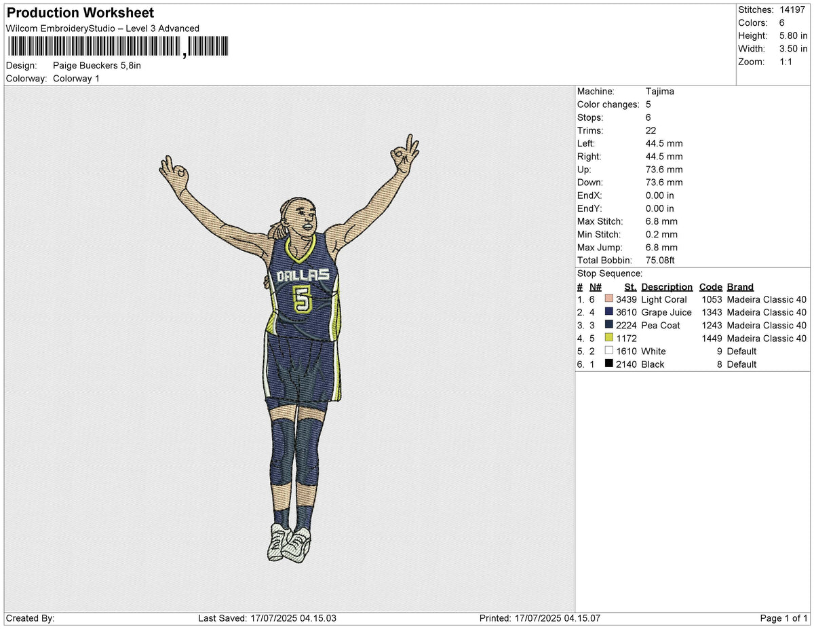
Task: Click the 'St.' column header
Action: 630,287
